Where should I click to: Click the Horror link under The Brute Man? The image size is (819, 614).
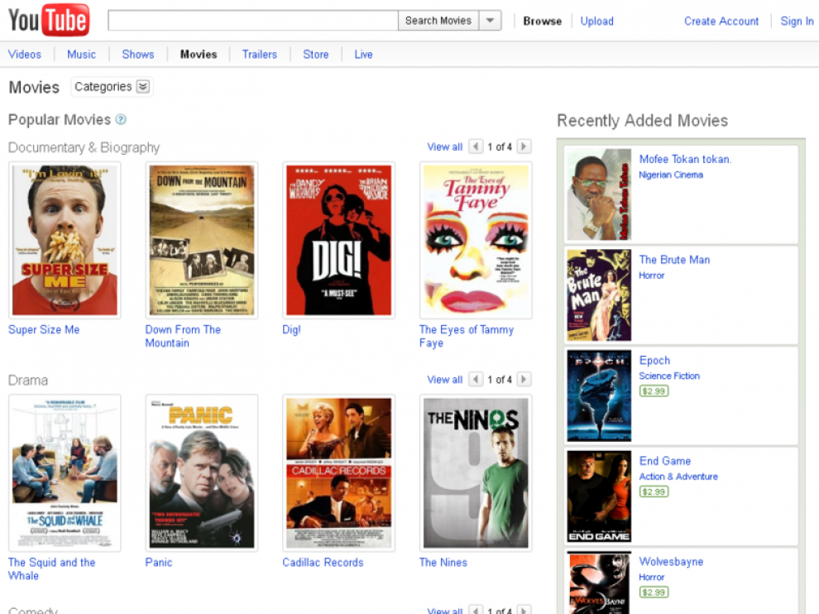pyautogui.click(x=652, y=276)
